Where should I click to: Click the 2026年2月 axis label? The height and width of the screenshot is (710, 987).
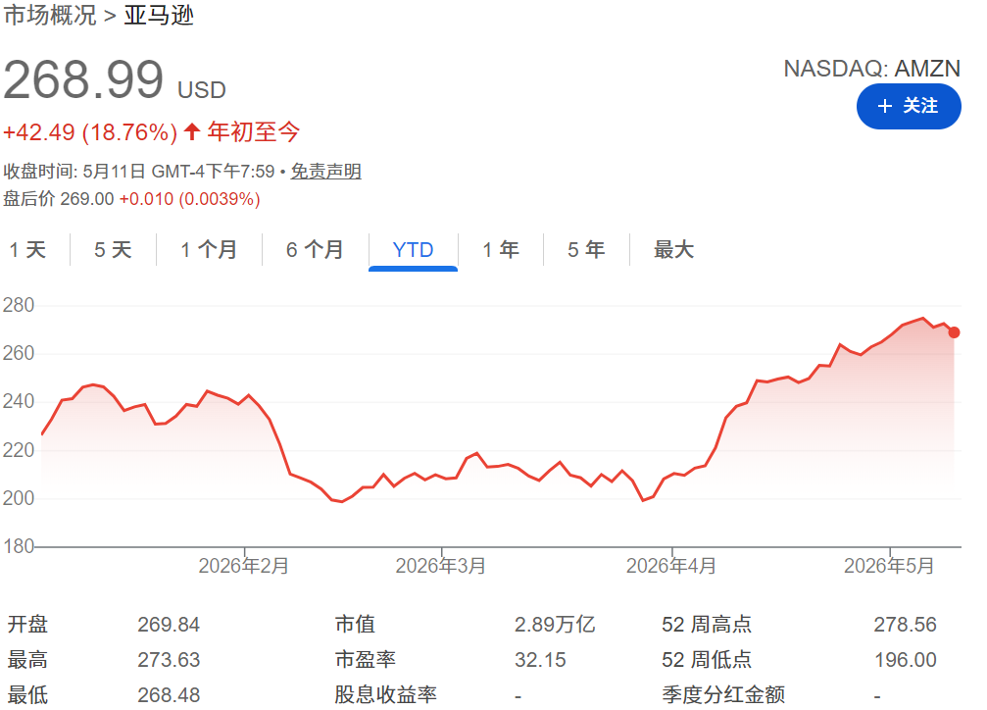[244, 566]
